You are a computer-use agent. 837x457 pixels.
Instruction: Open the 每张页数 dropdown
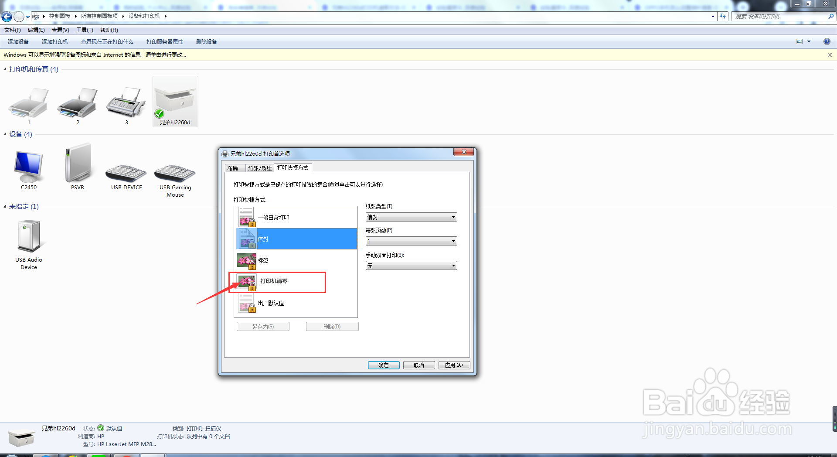[x=411, y=241]
